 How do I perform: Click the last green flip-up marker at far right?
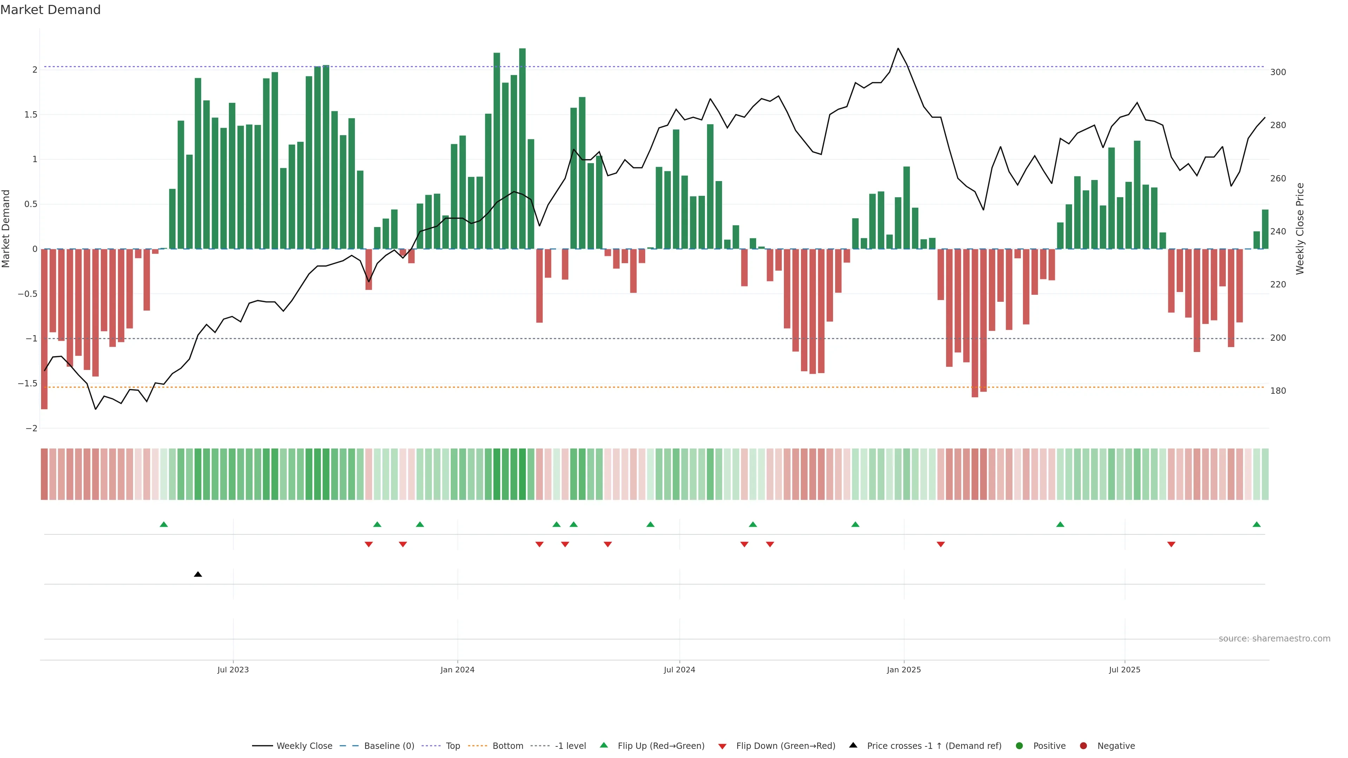point(1256,524)
